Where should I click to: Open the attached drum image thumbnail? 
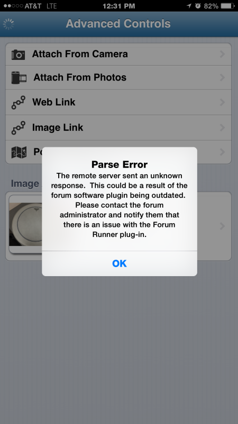25,224
